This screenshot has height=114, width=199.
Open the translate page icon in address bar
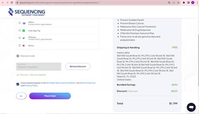[169, 2]
